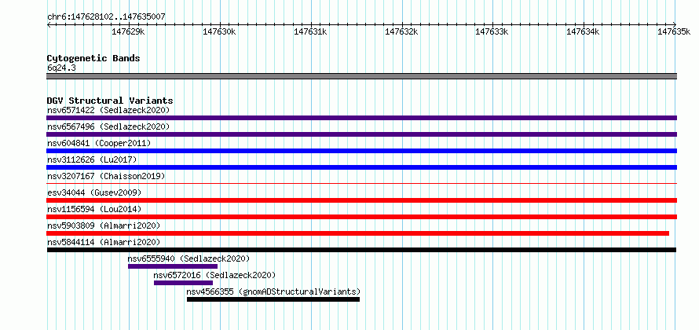The image size is (699, 330).
Task: Click the nsv5844114 (Almarri2020) label
Action: tap(104, 242)
